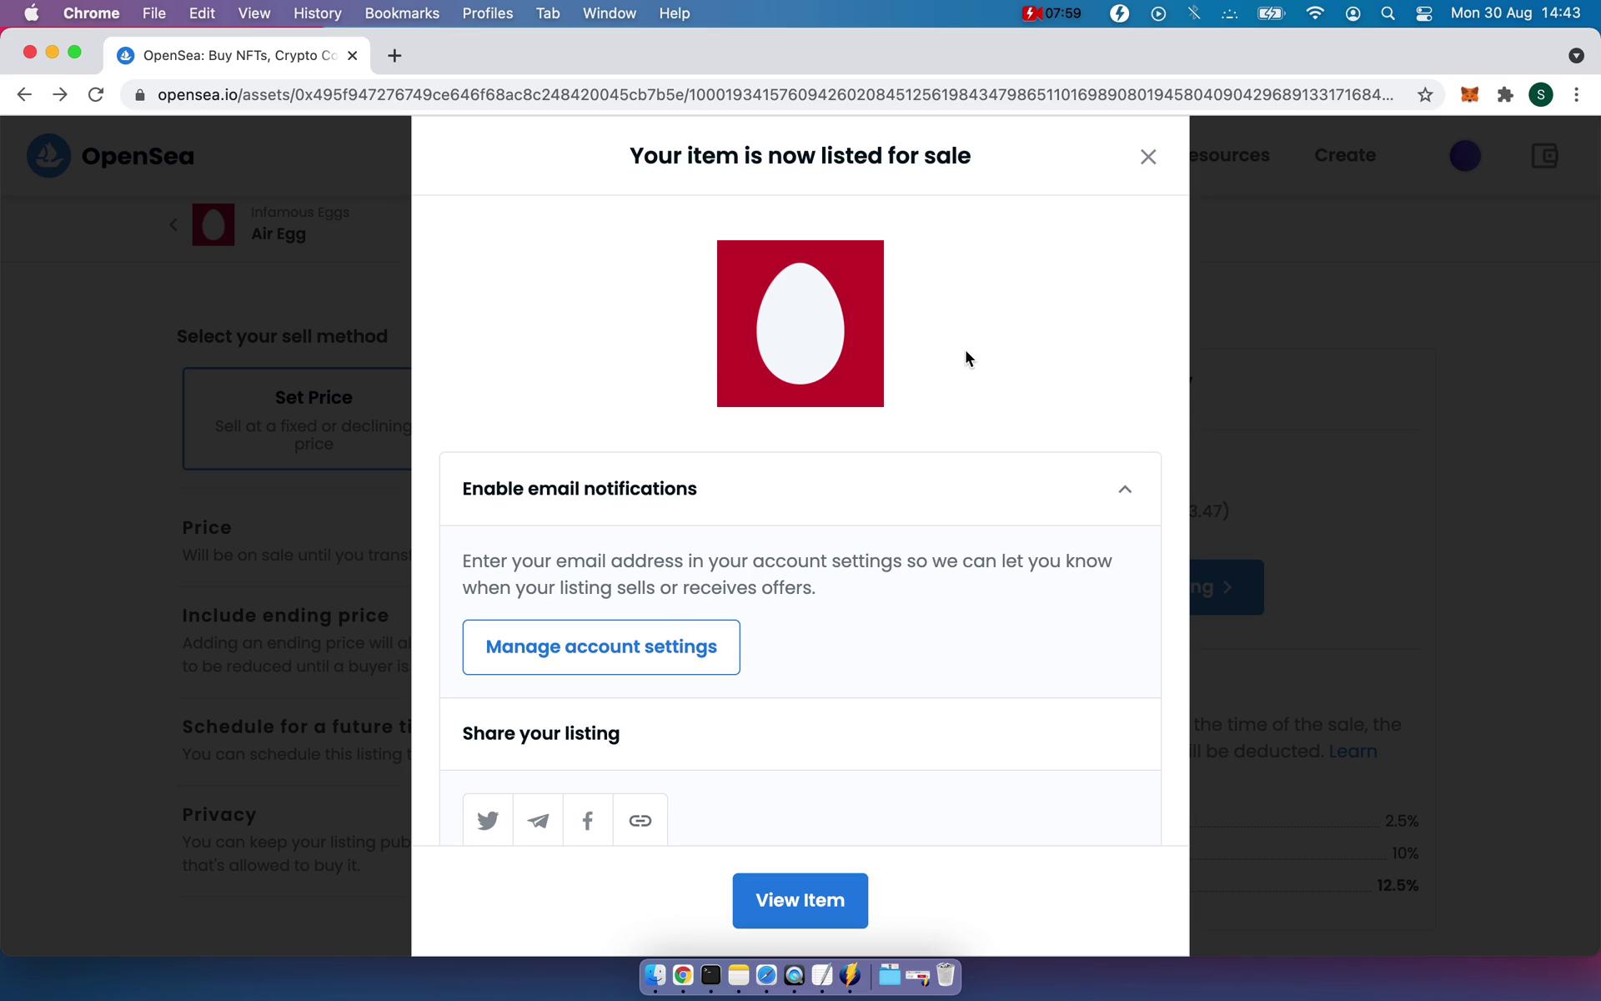Click the Telegram share icon
The image size is (1601, 1001).
[x=537, y=820]
